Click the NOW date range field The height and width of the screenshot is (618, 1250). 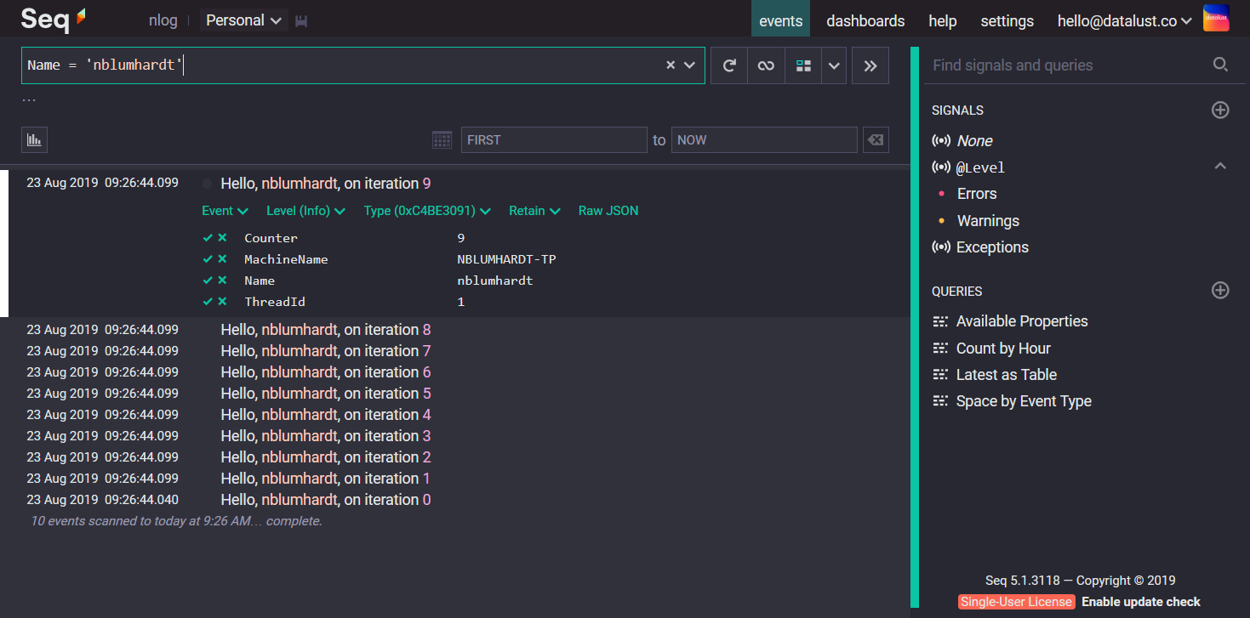point(764,139)
